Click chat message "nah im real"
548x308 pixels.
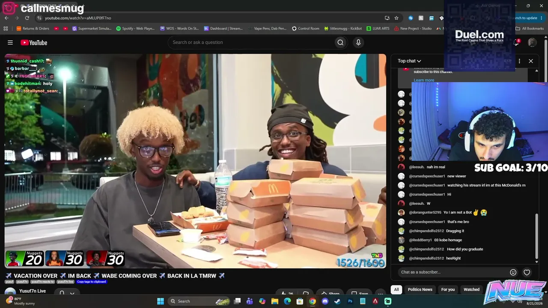pyautogui.click(x=436, y=167)
